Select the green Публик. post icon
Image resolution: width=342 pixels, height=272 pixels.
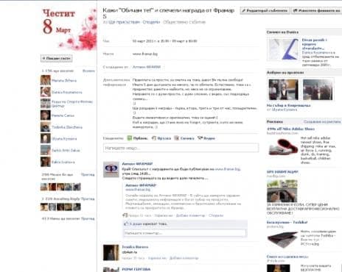(130, 138)
